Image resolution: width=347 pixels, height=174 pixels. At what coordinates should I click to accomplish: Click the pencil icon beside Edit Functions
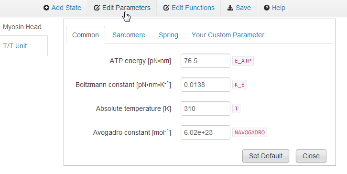point(166,8)
